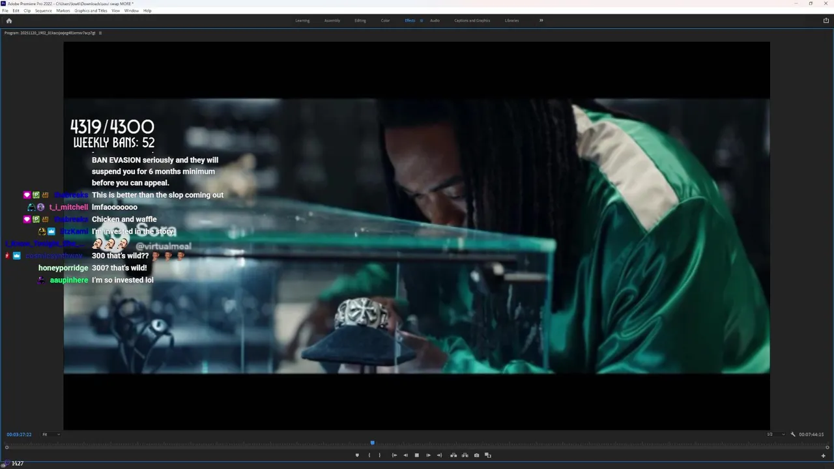The height and width of the screenshot is (469, 834).
Task: Switch to the Color workspace
Action: pyautogui.click(x=385, y=20)
